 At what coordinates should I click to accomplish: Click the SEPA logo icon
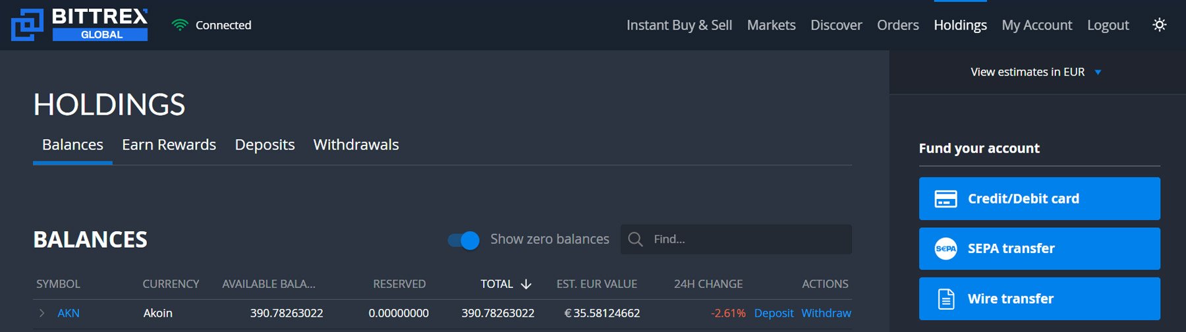click(x=946, y=248)
